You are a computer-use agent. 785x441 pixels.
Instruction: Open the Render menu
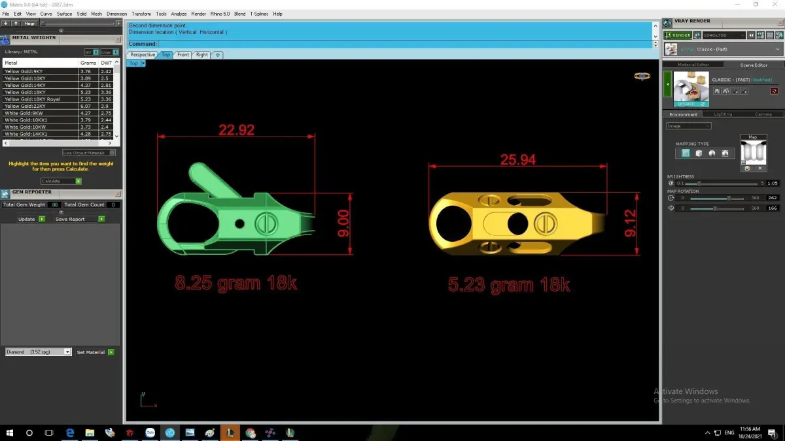point(198,14)
